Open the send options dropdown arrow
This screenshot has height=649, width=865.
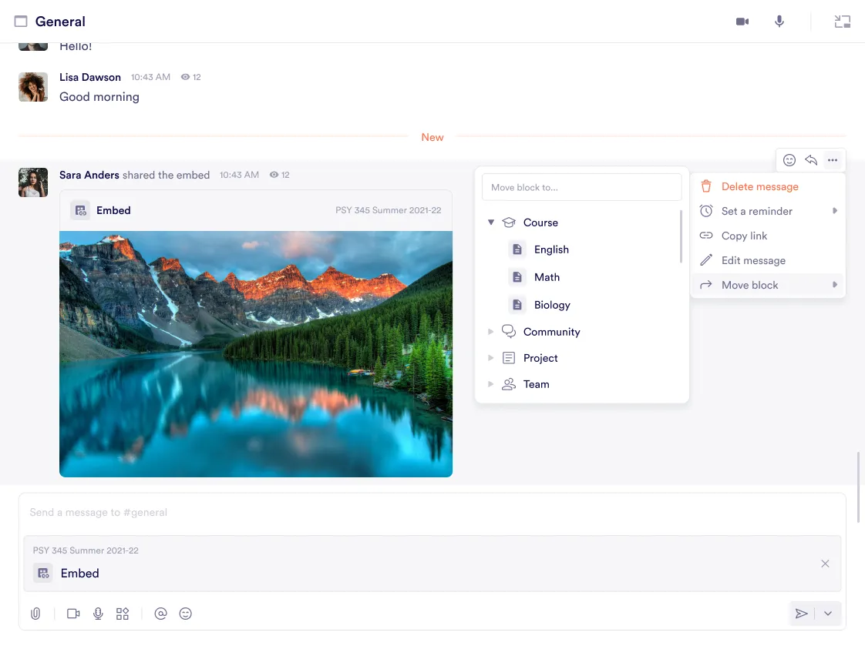828,614
